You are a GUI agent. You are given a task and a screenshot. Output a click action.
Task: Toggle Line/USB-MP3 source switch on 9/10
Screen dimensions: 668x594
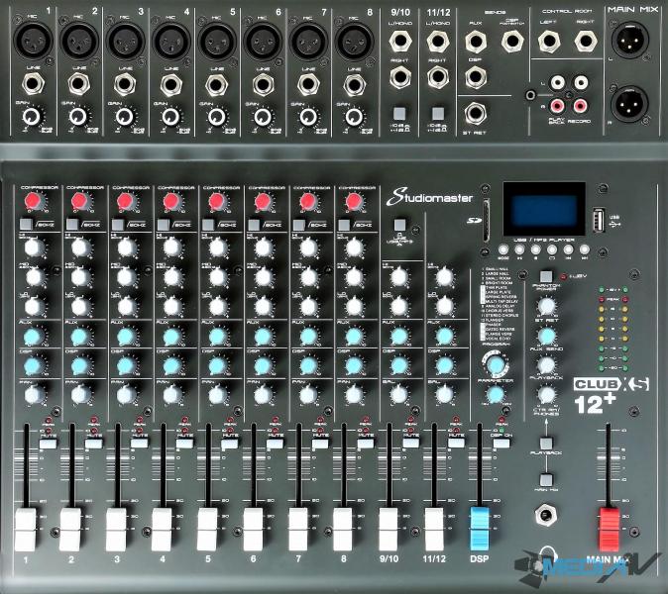399,225
